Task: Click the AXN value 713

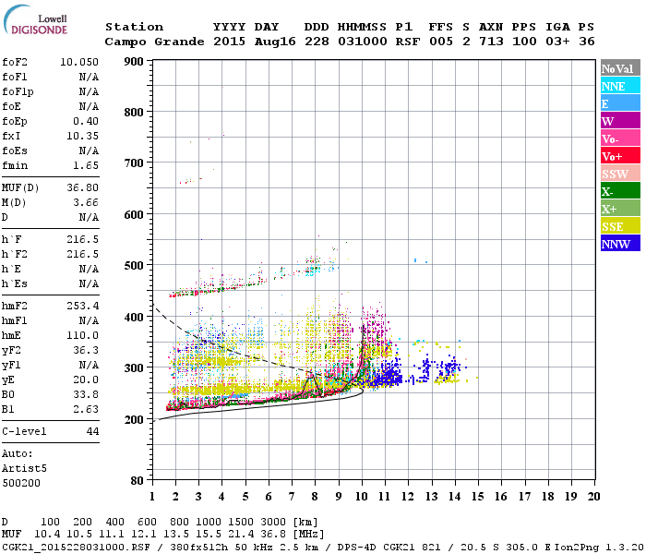Action: (x=491, y=42)
